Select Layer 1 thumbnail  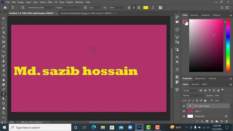[x=190, y=111]
